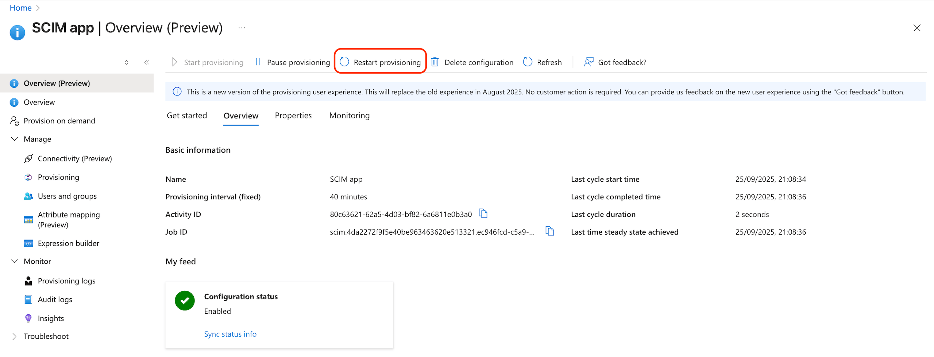
Task: Collapse the Manage section
Action: pos(14,139)
